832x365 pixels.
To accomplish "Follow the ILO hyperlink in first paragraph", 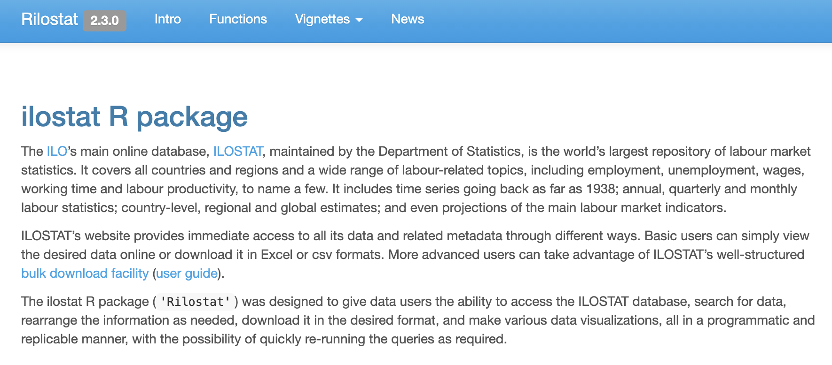I will (57, 152).
